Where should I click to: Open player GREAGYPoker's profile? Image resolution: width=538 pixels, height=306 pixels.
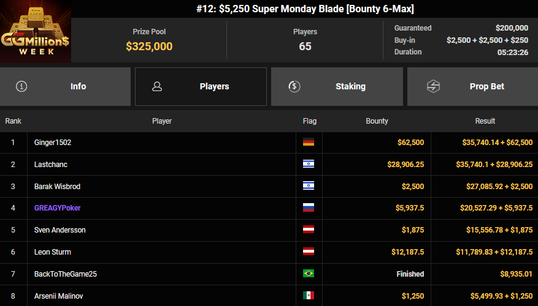58,208
